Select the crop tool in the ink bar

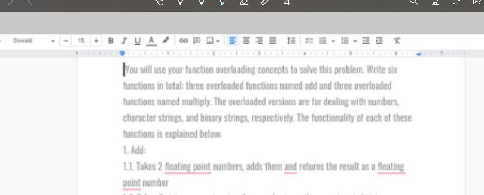(x=287, y=3)
